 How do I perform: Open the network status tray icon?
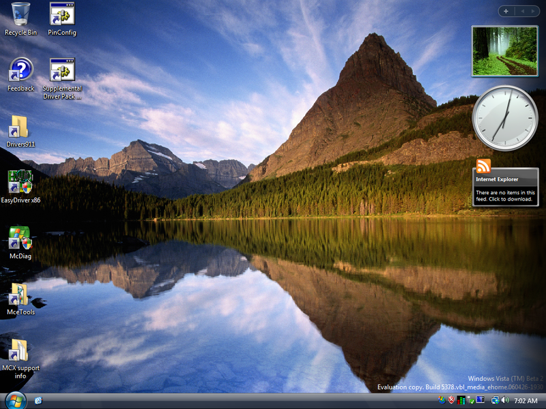click(494, 400)
